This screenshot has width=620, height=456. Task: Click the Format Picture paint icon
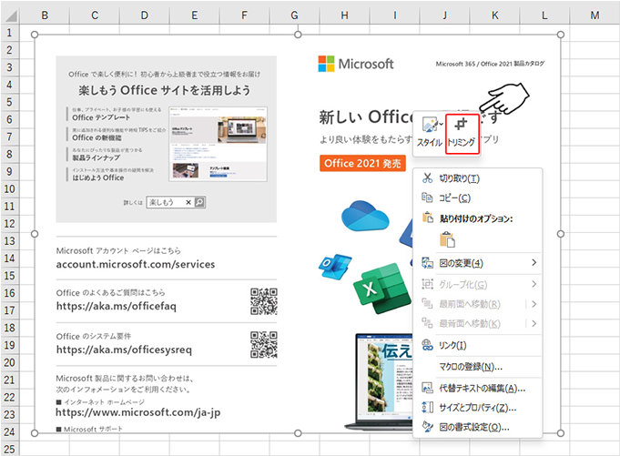click(427, 427)
